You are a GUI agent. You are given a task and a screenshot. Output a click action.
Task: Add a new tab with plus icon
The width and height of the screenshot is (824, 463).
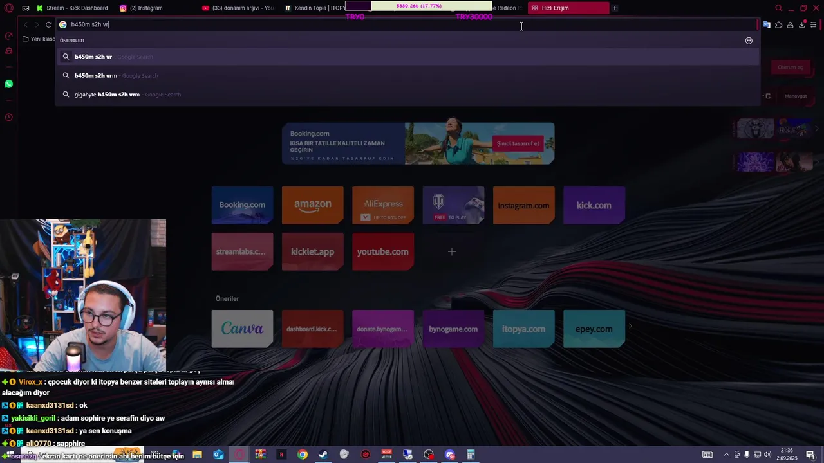click(615, 8)
